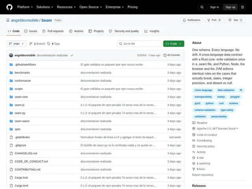This screenshot has width=252, height=189.
Task: Open the Projects tab
Action: (x=96, y=31)
